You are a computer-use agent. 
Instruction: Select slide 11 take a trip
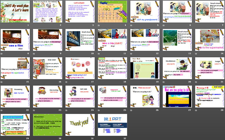(112, 40)
